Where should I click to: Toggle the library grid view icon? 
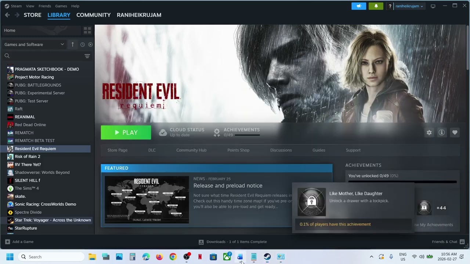[87, 30]
